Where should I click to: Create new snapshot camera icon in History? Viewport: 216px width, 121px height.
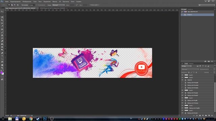pos(209,61)
